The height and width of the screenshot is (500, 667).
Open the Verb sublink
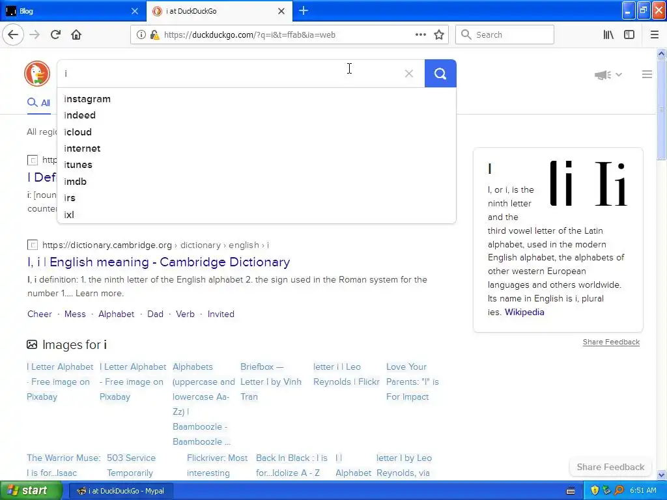click(185, 314)
